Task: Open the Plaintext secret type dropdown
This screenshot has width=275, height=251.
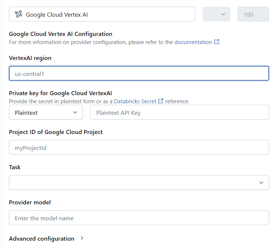Action: 46,113
